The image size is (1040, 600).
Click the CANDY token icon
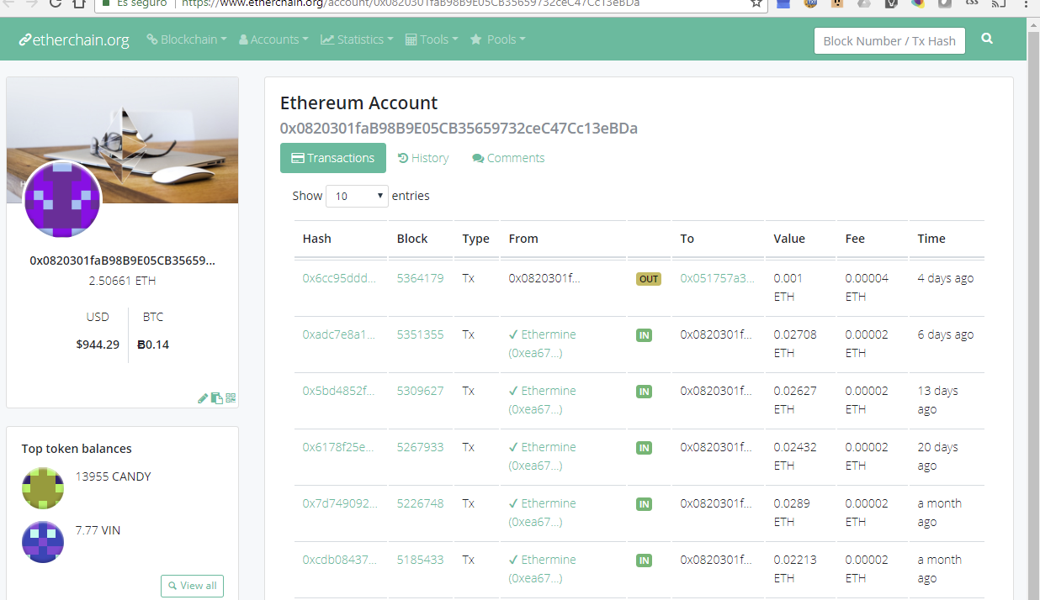[42, 487]
